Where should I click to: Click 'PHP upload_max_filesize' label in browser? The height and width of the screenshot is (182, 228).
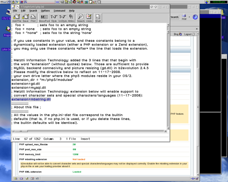pos(34,144)
